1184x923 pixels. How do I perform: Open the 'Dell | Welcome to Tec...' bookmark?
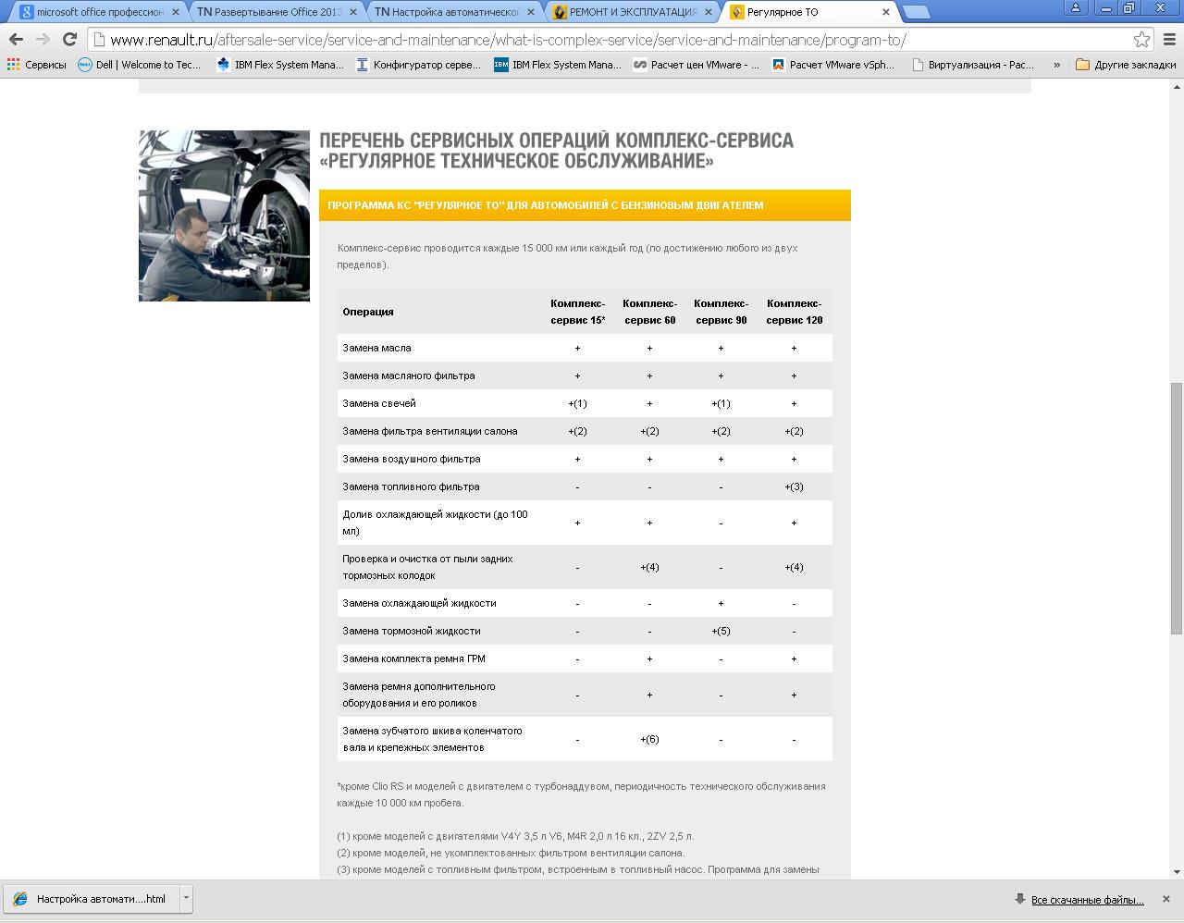(140, 65)
